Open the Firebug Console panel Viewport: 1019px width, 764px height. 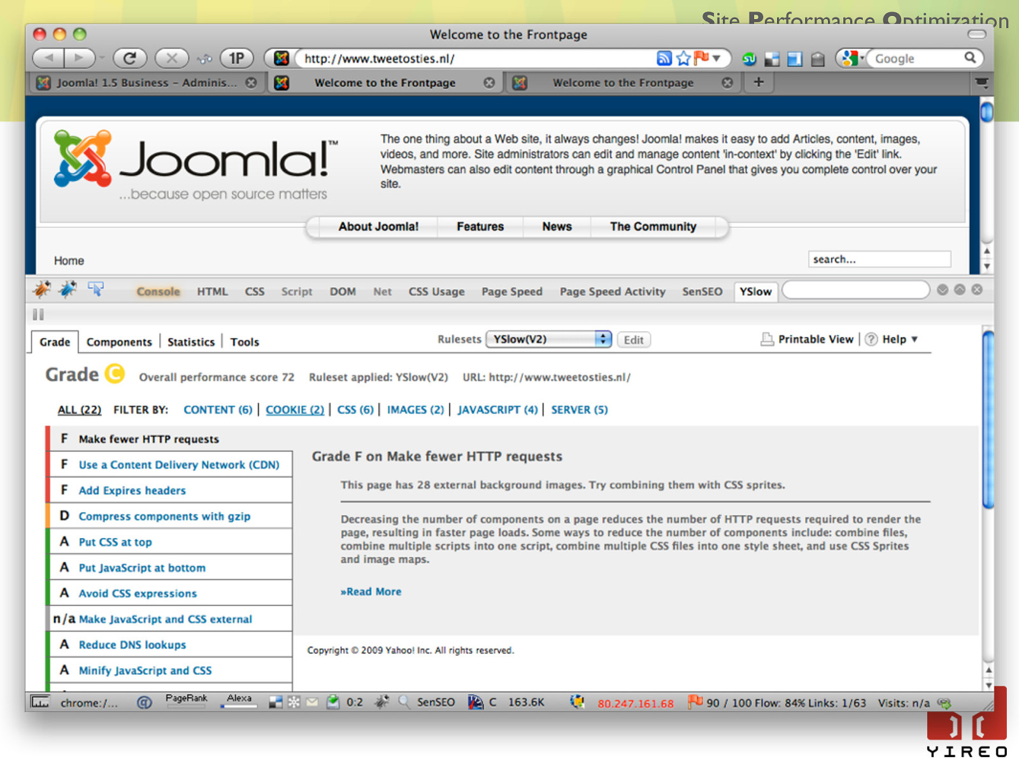[x=158, y=292]
